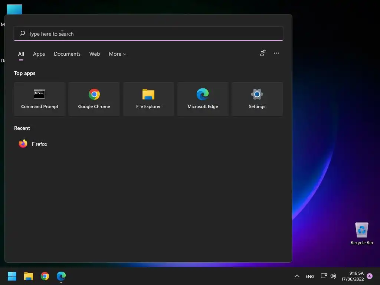
Task: Show hidden tray icons chevron
Action: click(297, 276)
